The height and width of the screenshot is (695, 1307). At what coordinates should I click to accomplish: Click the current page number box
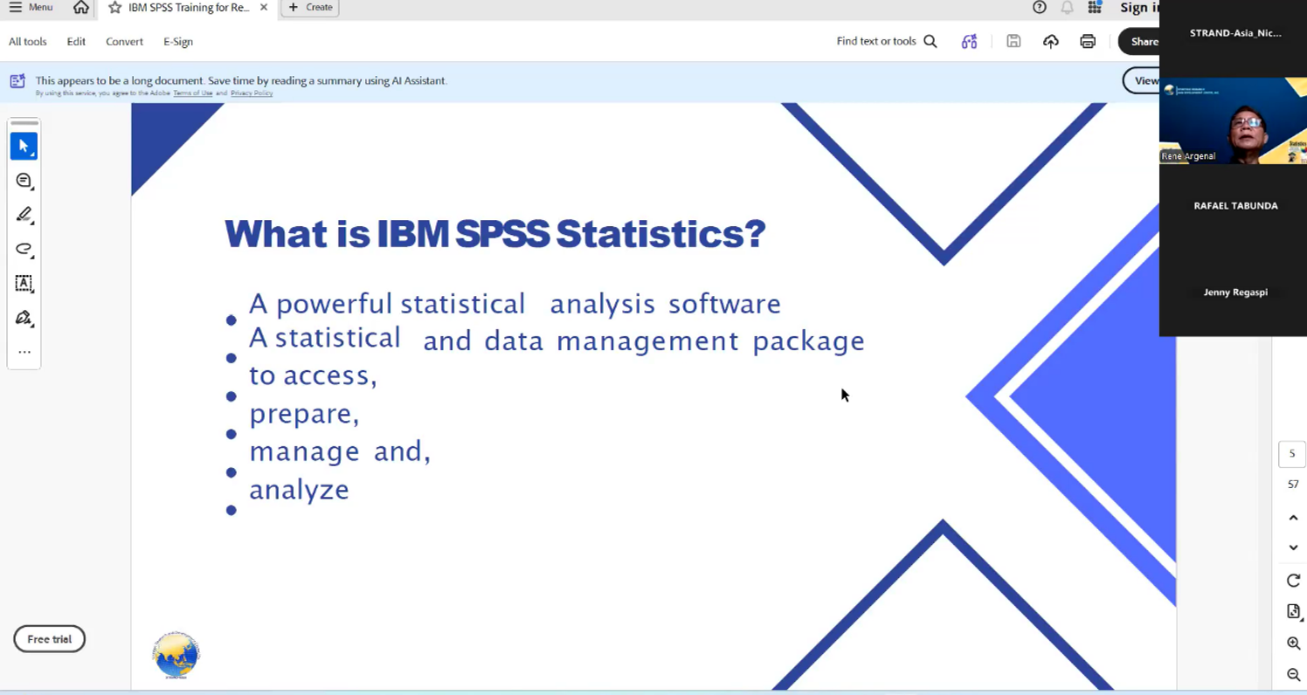point(1292,454)
